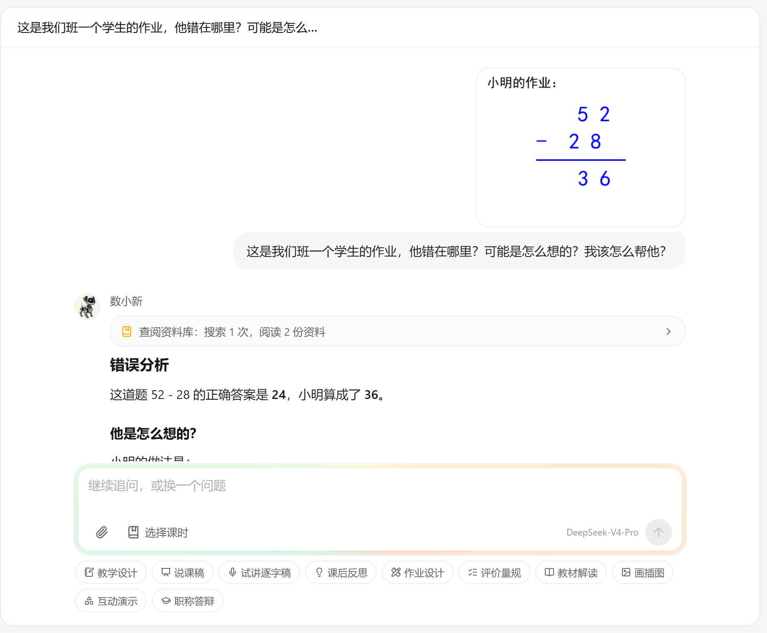Screen dimensions: 767x633
Task: Click the user question message bubble
Action: (x=459, y=251)
